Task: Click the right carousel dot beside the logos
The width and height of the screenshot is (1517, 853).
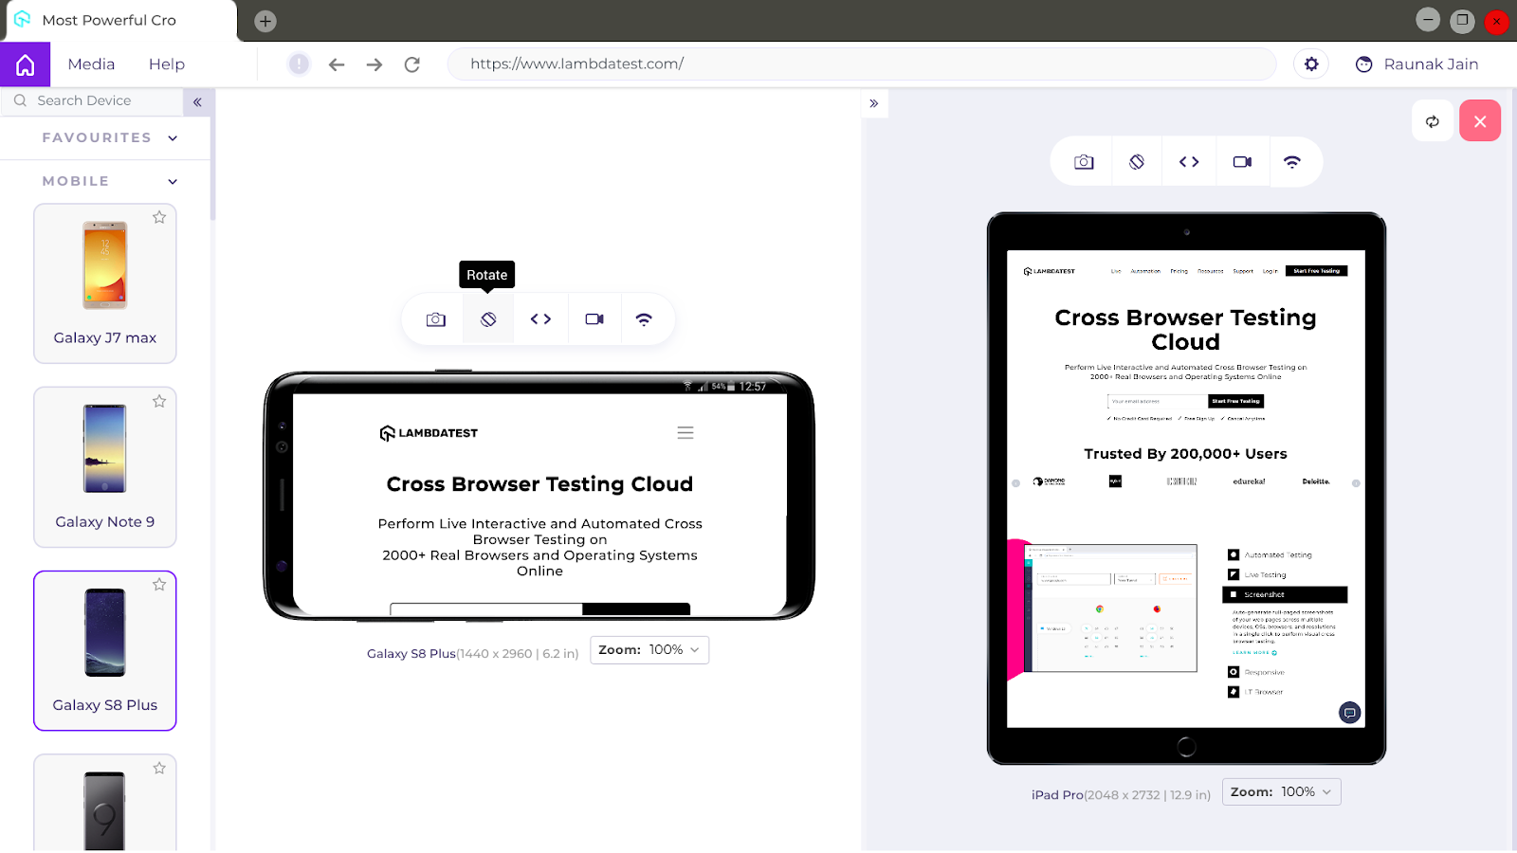Action: 1356,483
